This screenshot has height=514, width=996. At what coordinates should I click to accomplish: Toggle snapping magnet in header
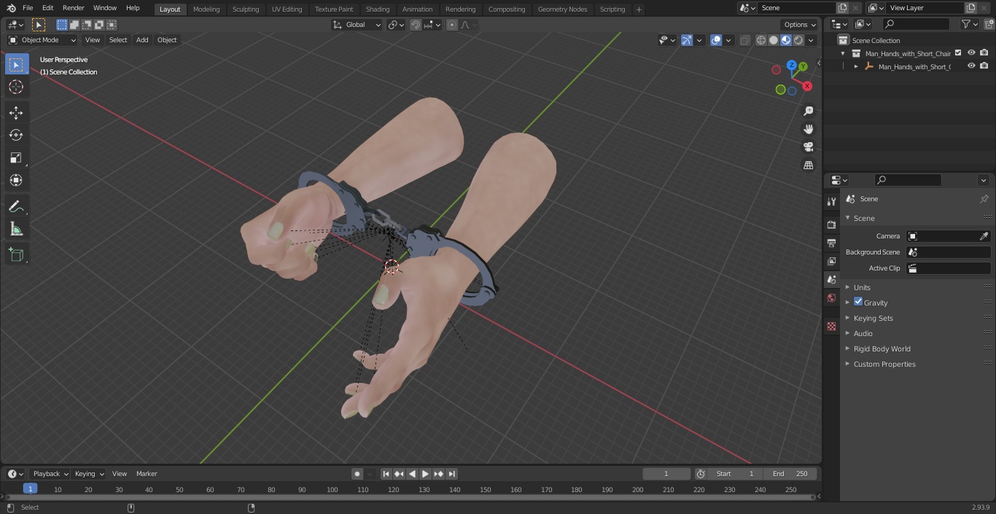click(x=416, y=25)
